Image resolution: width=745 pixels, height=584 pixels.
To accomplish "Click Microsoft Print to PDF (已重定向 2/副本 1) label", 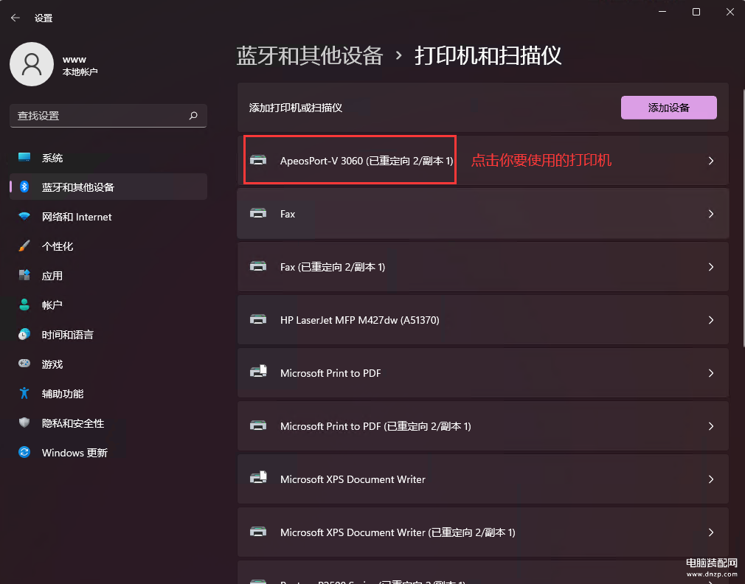I will point(375,426).
